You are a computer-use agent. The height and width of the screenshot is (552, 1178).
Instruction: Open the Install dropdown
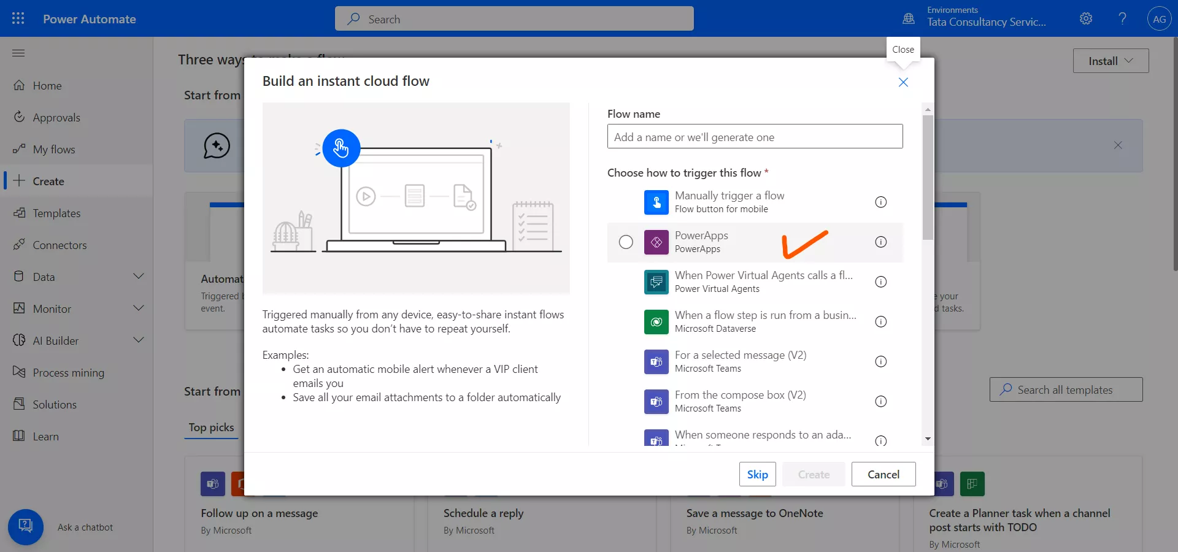point(1111,61)
